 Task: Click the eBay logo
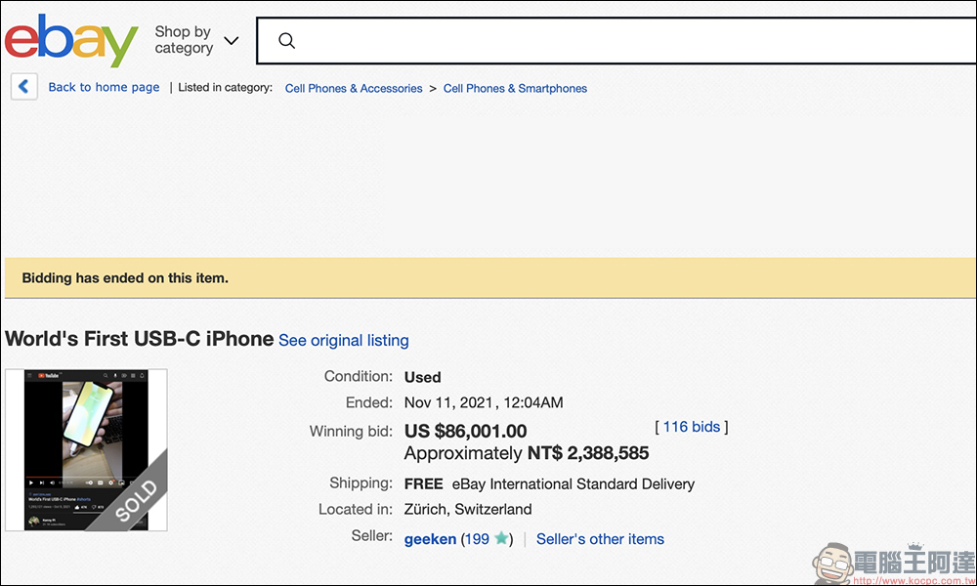(71, 41)
